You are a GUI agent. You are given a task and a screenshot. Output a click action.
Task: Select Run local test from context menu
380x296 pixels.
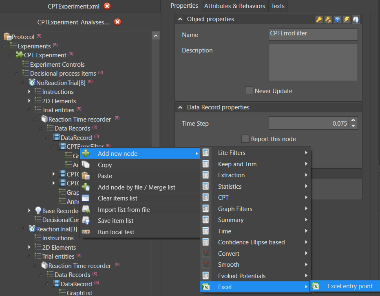[x=116, y=232]
